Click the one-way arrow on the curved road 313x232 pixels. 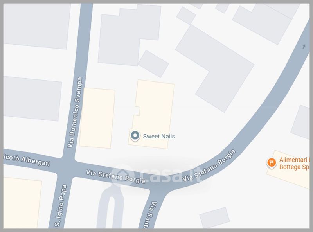304,47
